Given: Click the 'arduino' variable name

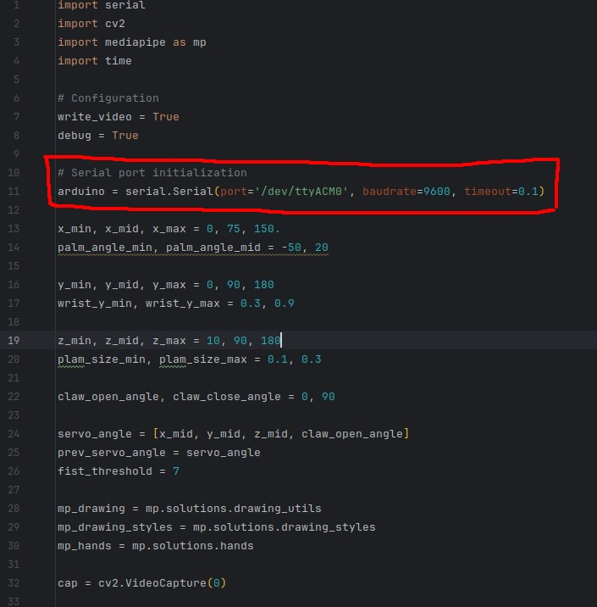Looking at the screenshot, I should [81, 192].
